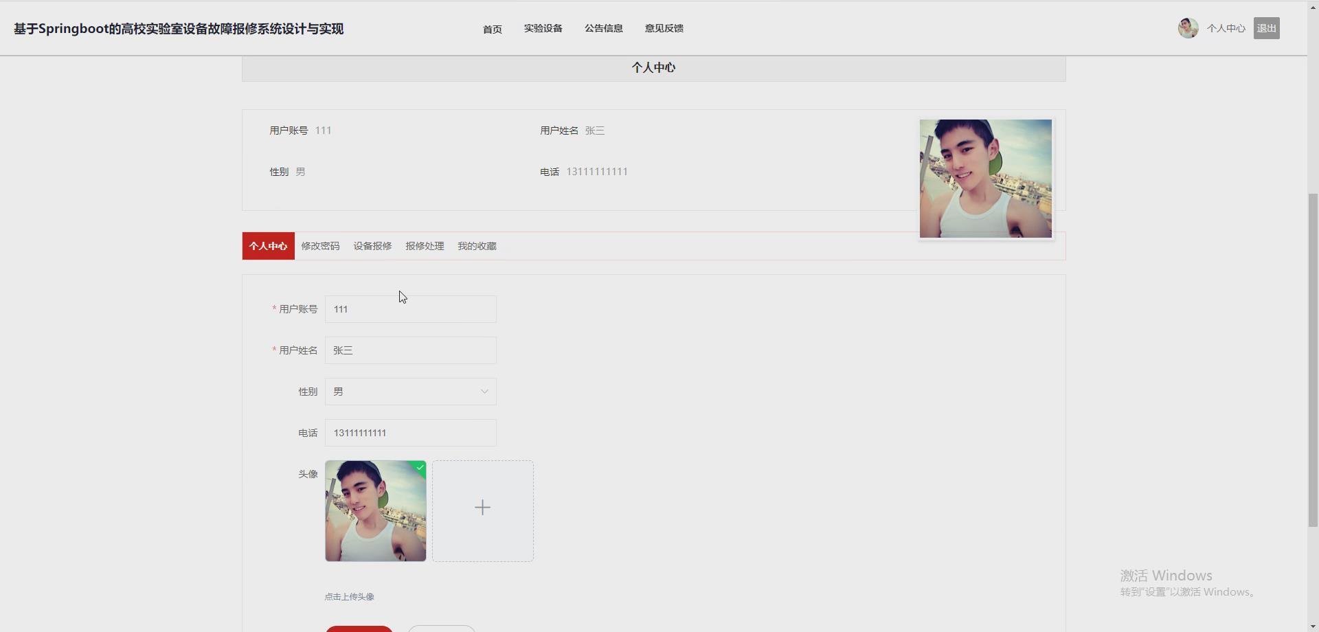
Task: Click the plus icon to add new avatar
Action: click(x=483, y=507)
